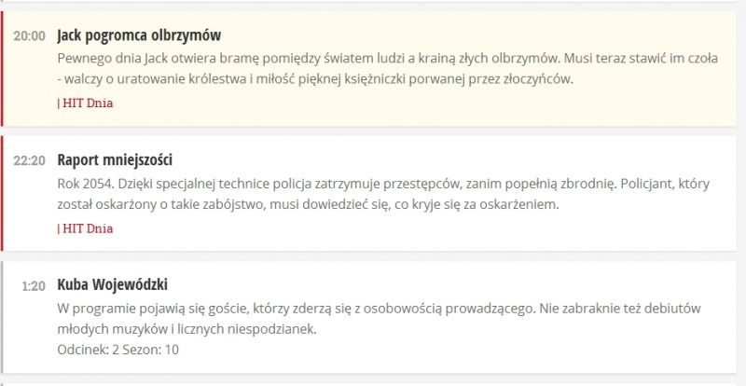
Task: Open the Jack pogromca olbrzymów title
Action: click(139, 35)
